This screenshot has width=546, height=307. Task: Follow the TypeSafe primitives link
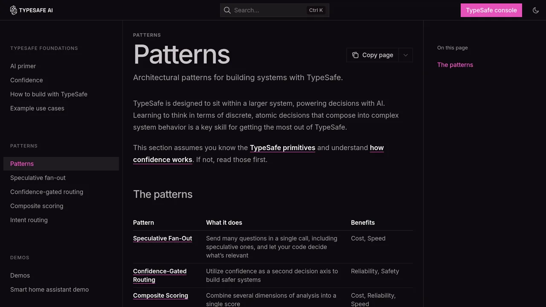(282, 148)
